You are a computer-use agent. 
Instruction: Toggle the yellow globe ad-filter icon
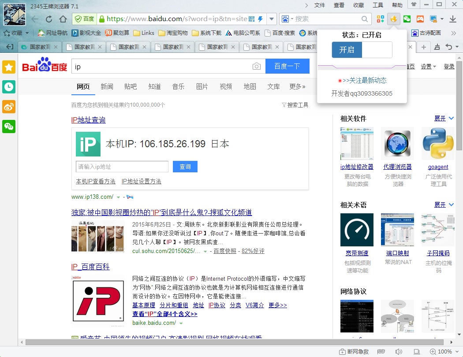(x=394, y=20)
